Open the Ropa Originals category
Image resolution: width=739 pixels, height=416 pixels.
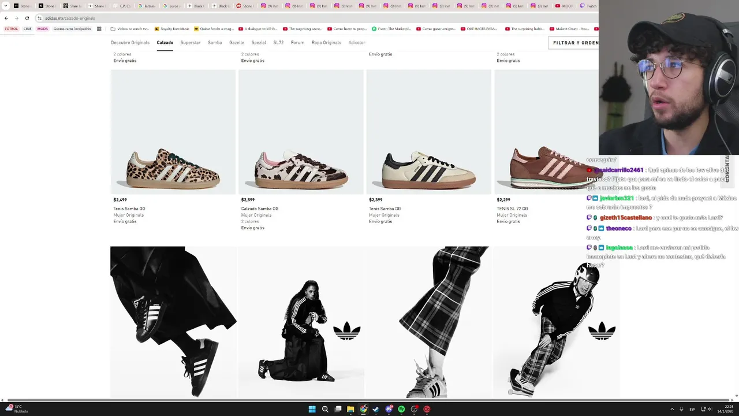[326, 43]
